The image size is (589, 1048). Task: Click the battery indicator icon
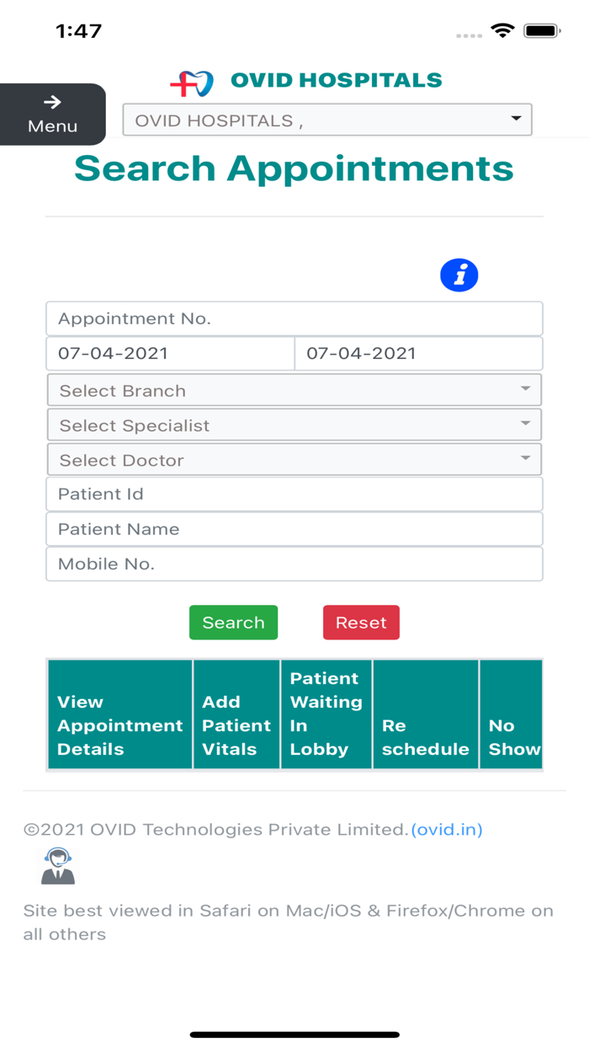(541, 29)
